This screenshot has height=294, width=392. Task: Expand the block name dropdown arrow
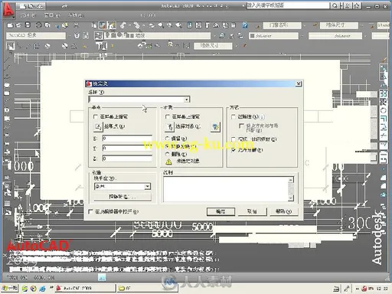pos(187,100)
